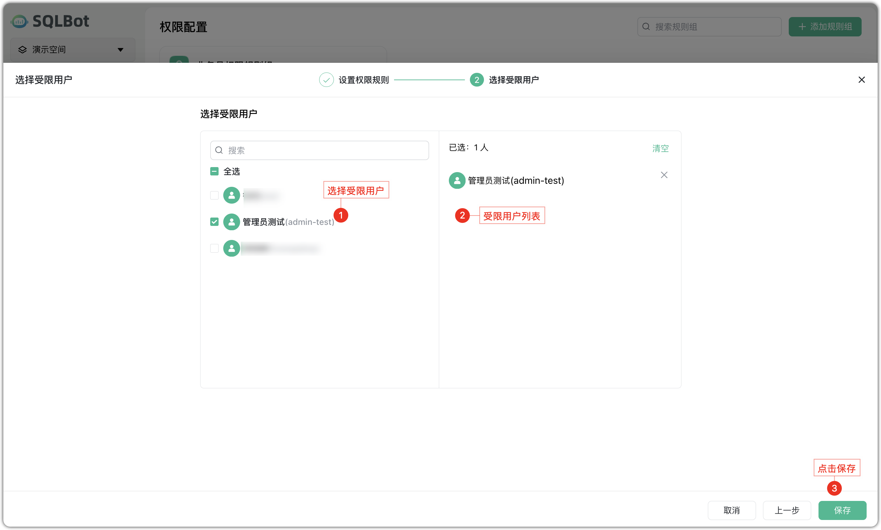Click the avatar icon of selected 管理员测试 user
The image size is (881, 530).
click(x=457, y=180)
